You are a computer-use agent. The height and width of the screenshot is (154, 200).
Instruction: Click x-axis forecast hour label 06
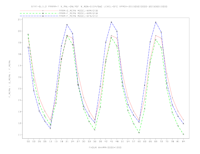coord(39,141)
